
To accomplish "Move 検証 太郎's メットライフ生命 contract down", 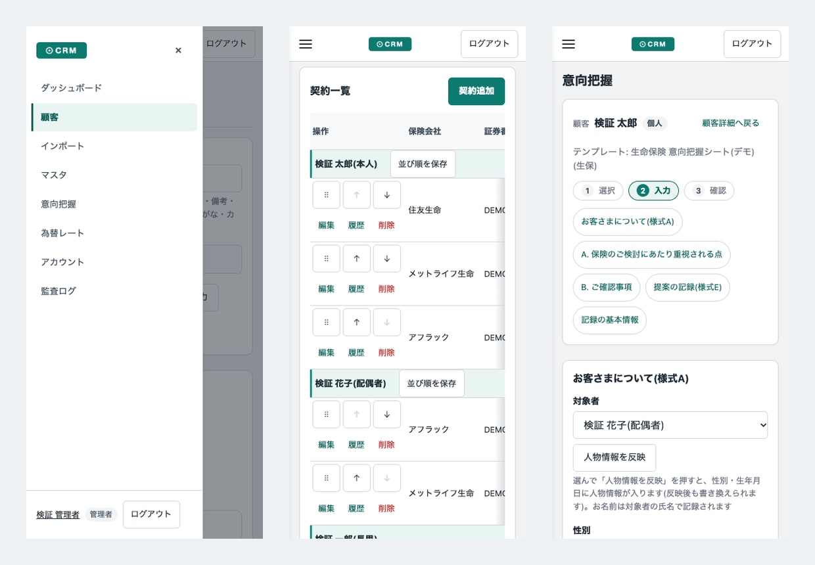I will tap(387, 259).
